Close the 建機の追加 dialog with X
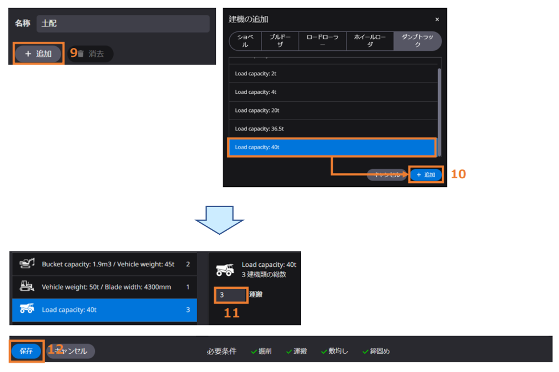 [437, 19]
